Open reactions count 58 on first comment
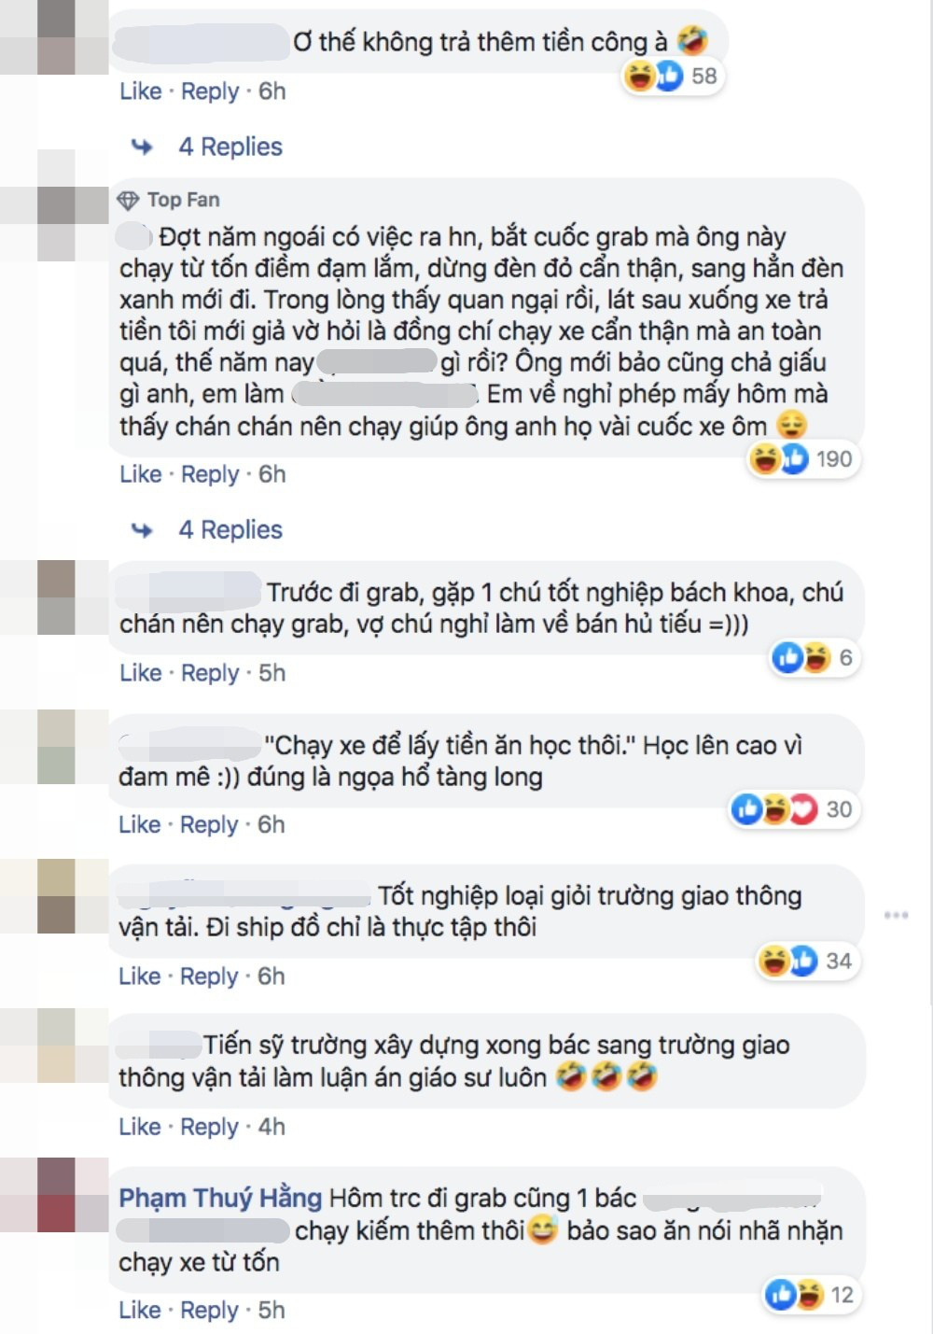933x1334 pixels. click(674, 76)
